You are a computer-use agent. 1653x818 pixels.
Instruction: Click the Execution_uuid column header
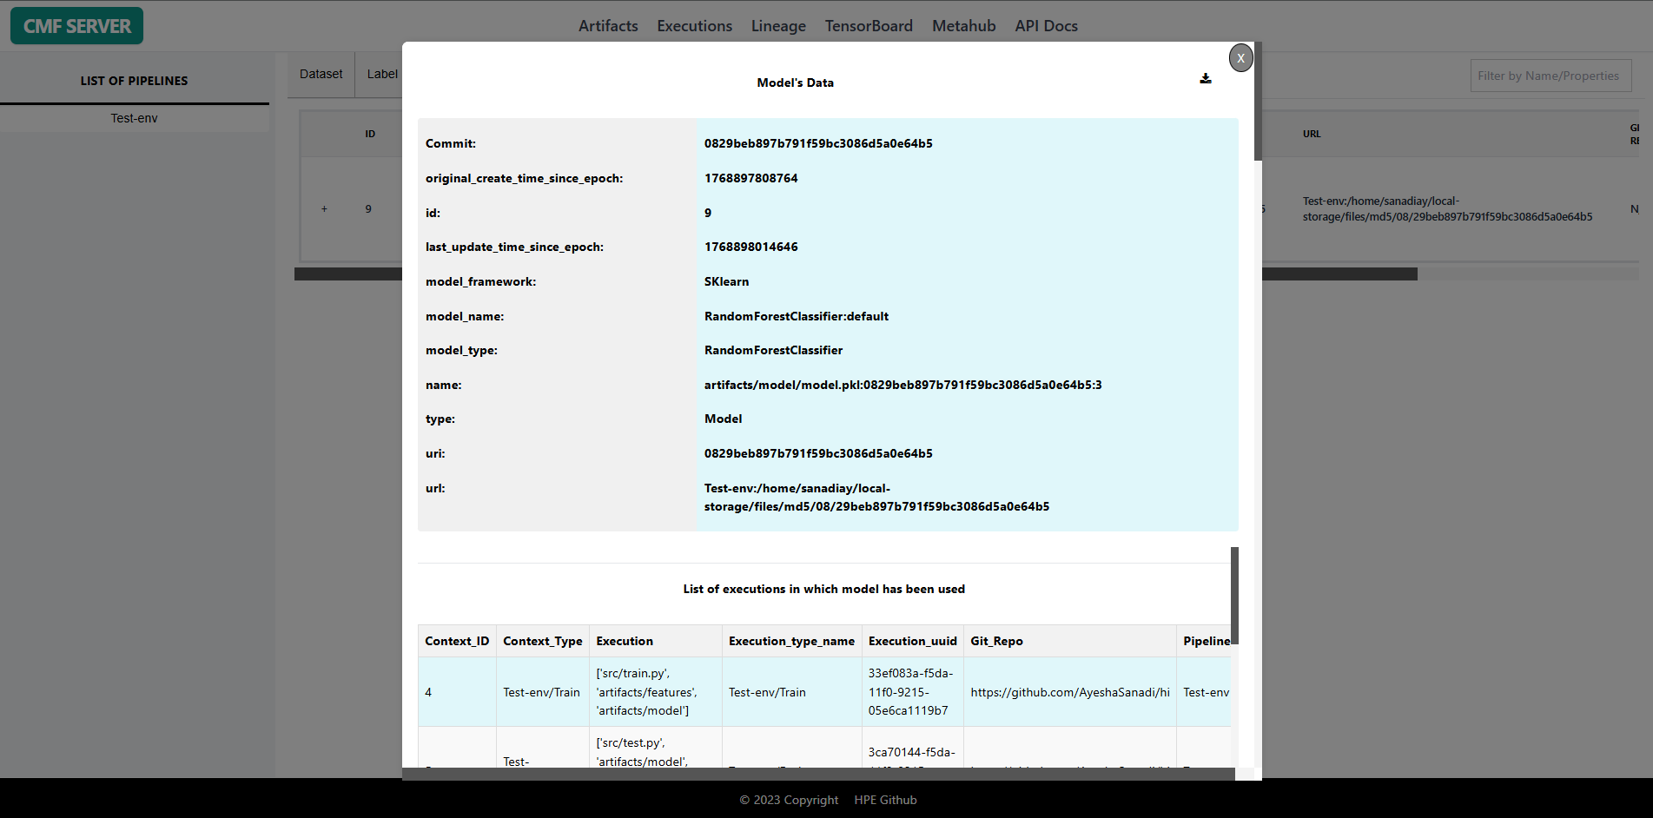point(912,641)
